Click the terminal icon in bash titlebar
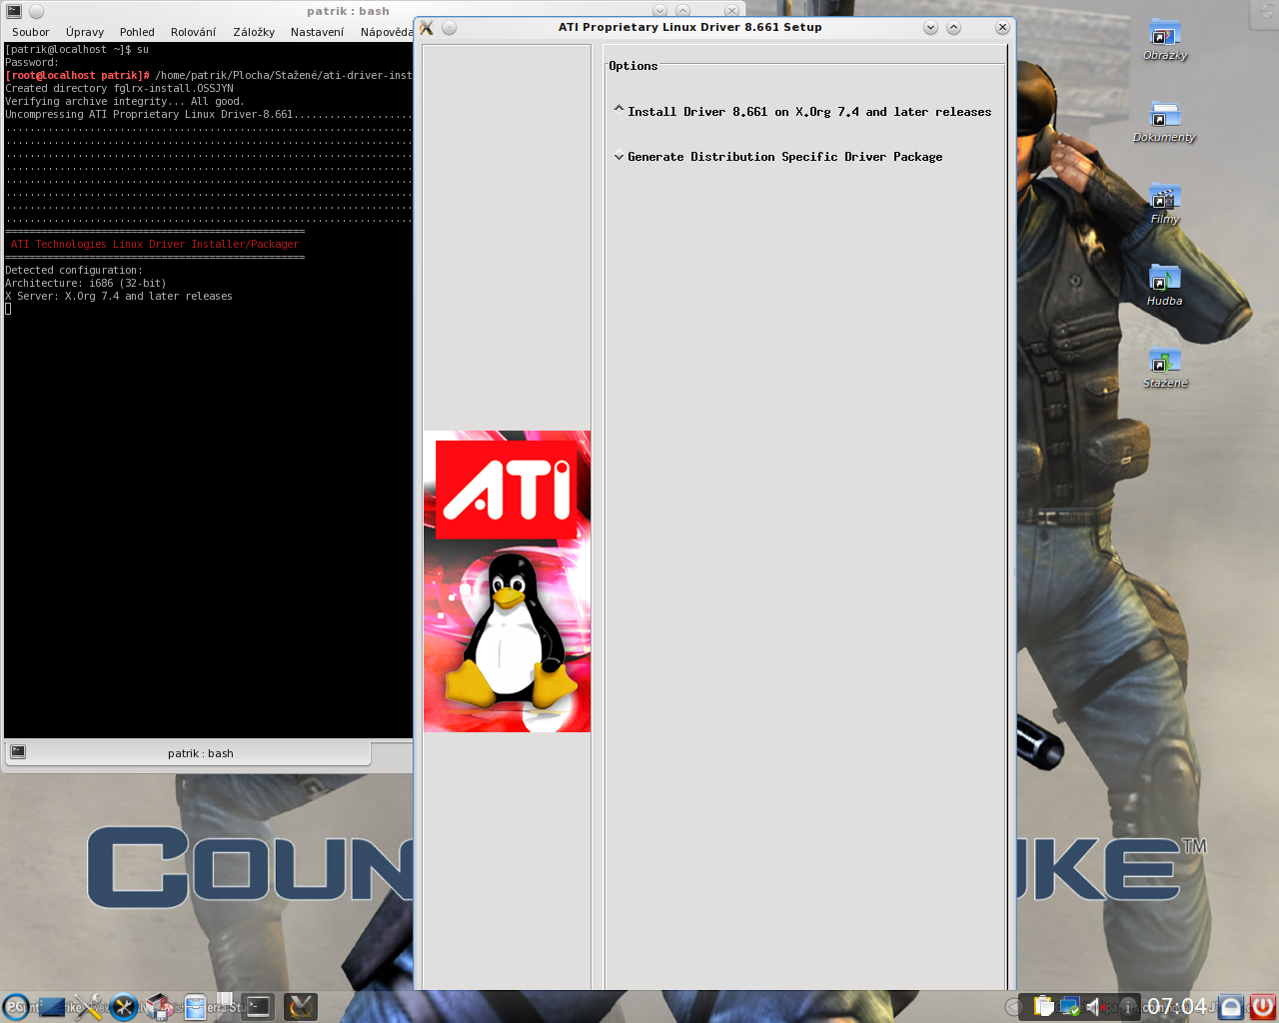The image size is (1279, 1023). pyautogui.click(x=14, y=11)
